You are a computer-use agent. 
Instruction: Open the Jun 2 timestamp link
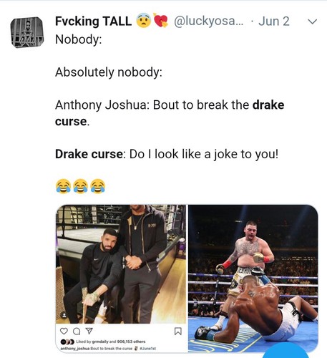click(274, 21)
